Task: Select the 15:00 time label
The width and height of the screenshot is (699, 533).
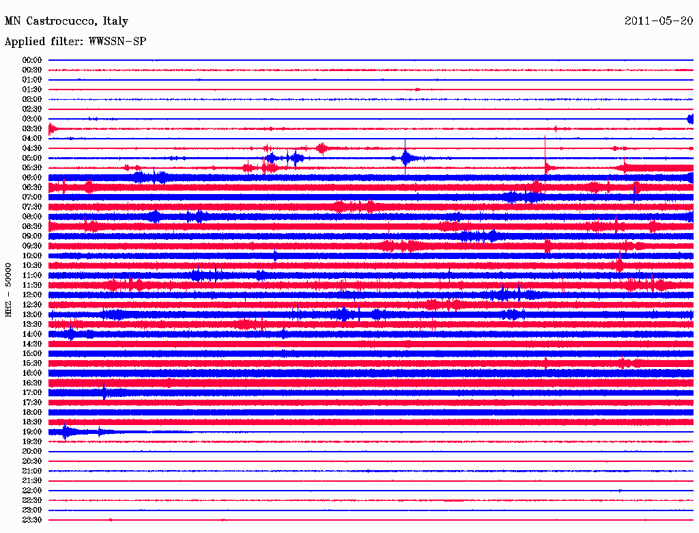Action: coord(31,353)
